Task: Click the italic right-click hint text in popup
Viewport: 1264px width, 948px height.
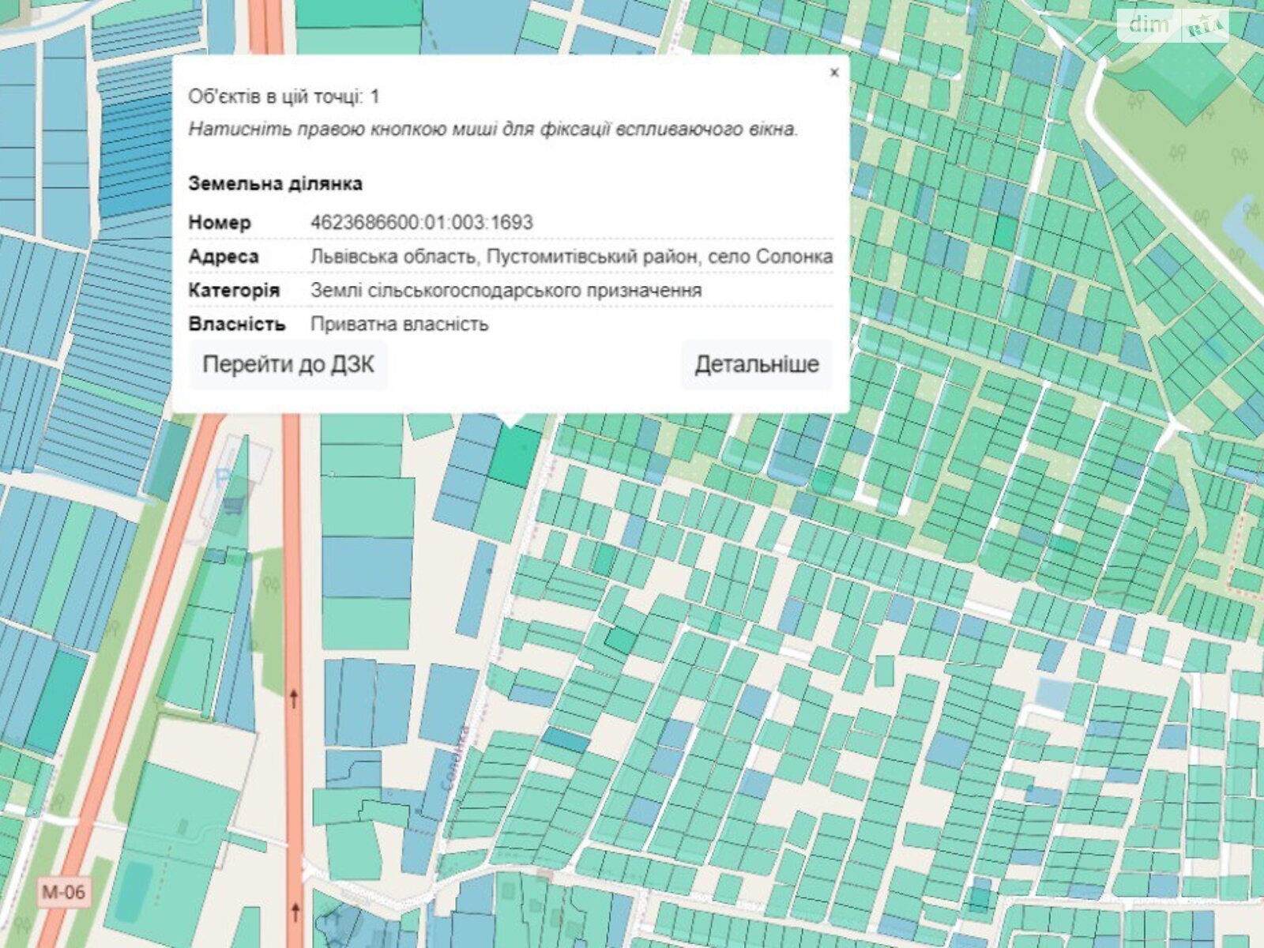Action: pos(494,130)
